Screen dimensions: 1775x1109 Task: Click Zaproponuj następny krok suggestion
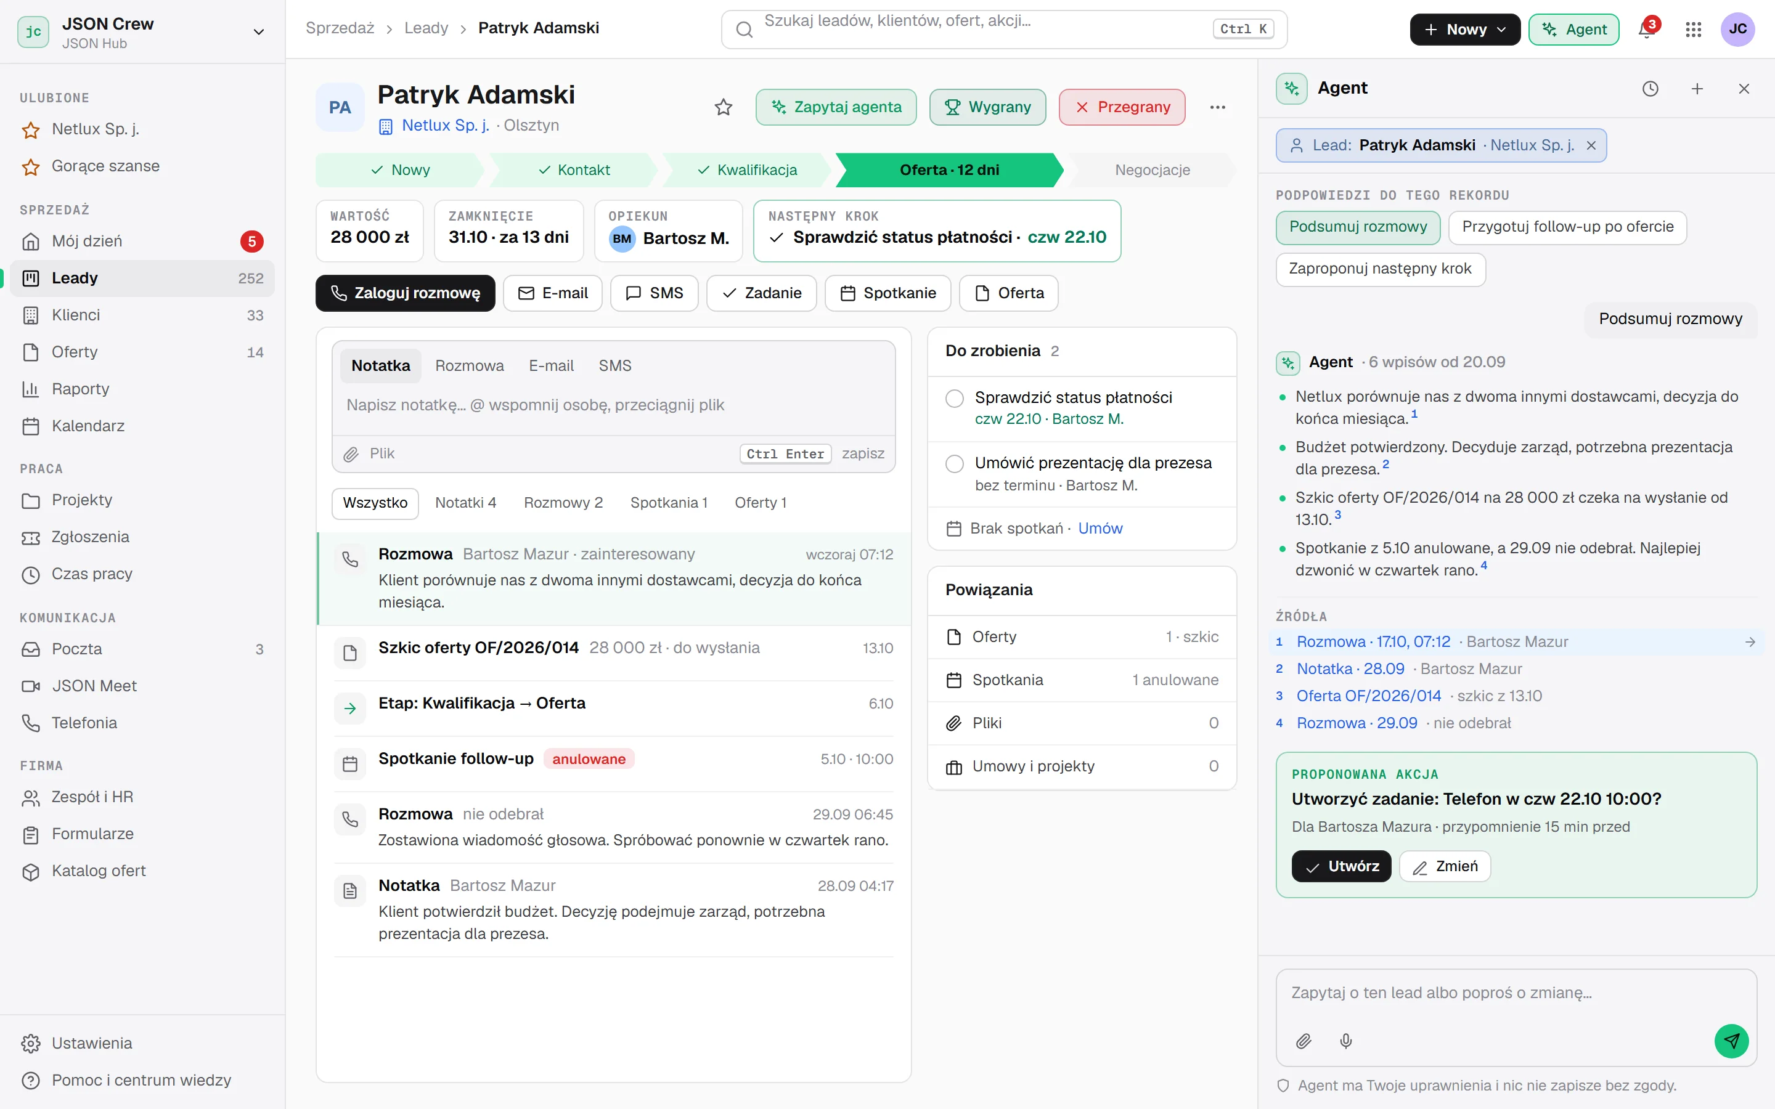click(1381, 269)
